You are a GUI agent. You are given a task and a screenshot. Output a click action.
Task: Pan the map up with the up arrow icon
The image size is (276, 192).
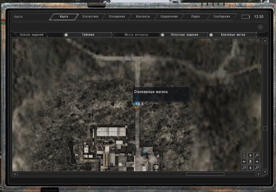tap(250, 155)
